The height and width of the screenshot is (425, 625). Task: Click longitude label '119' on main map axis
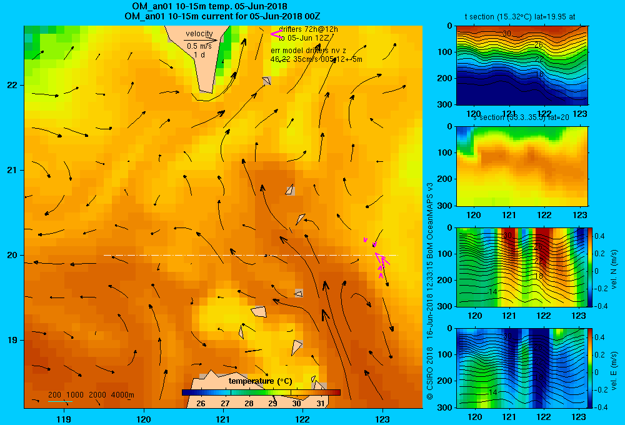(64, 419)
